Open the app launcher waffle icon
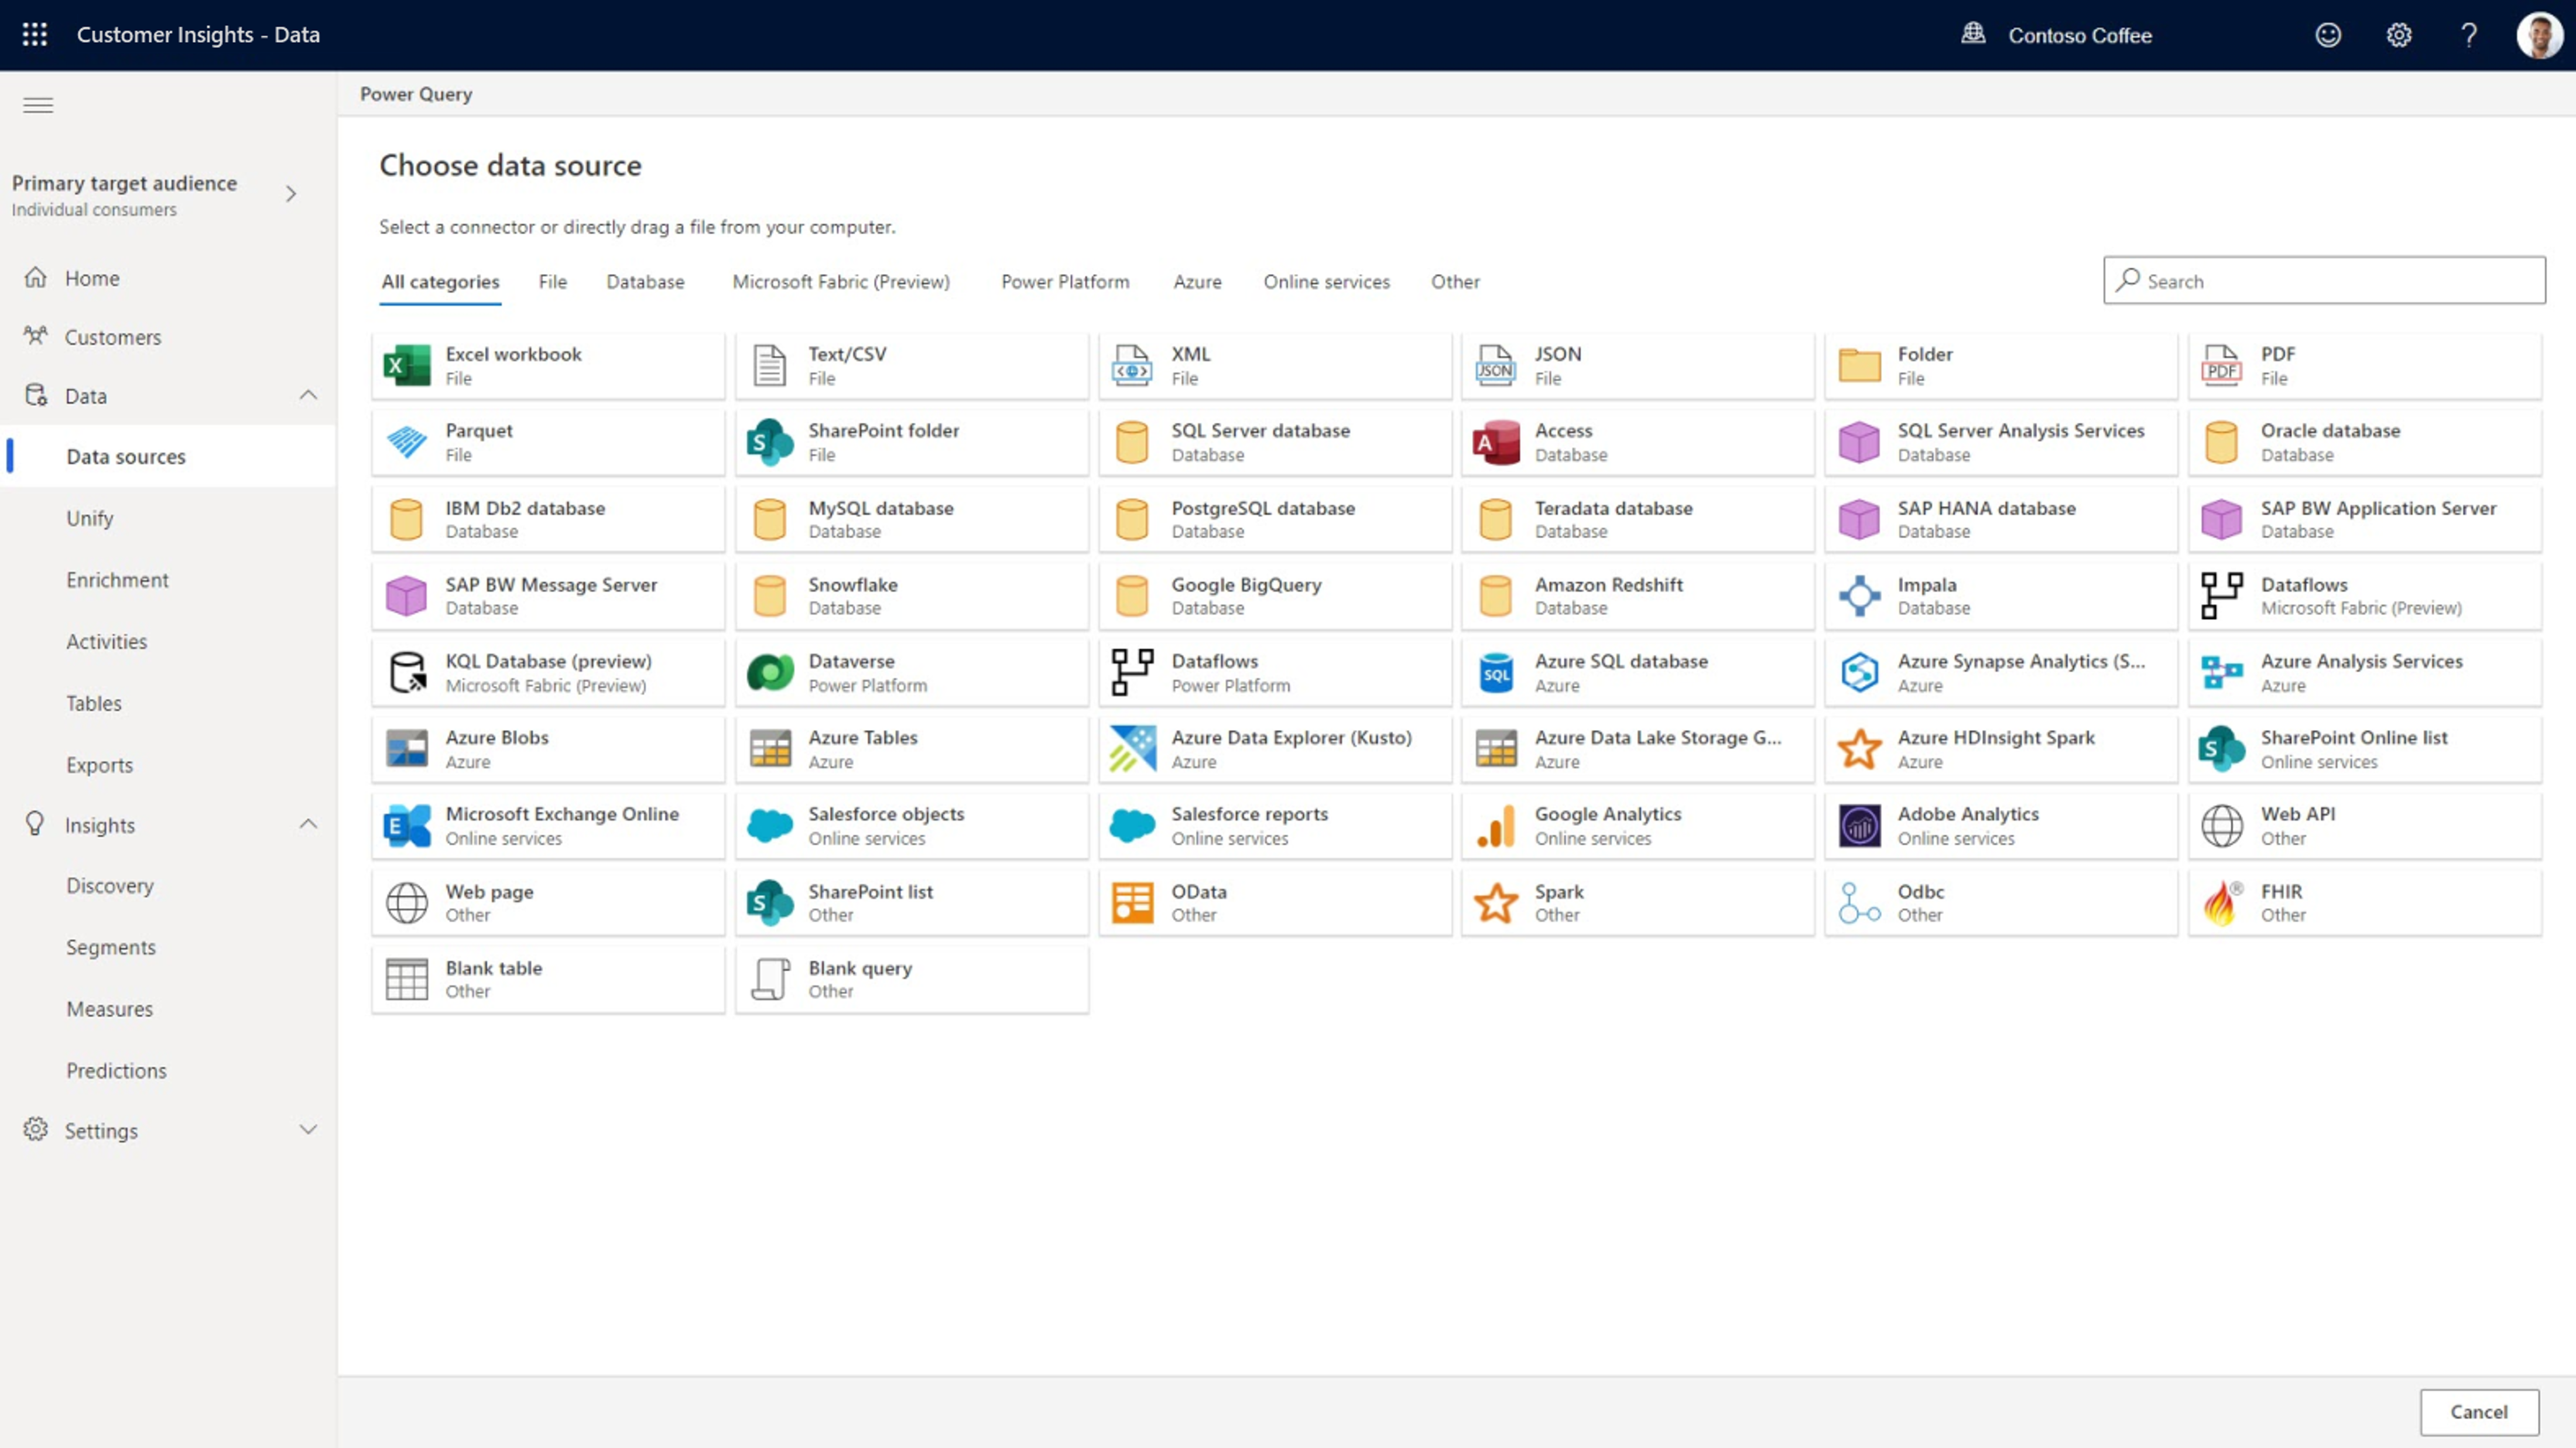Screen dimensions: 2576x1448 tap(35, 35)
